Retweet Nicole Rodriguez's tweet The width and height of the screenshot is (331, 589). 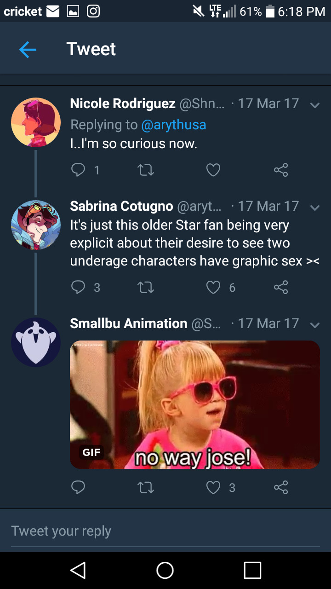point(146,170)
